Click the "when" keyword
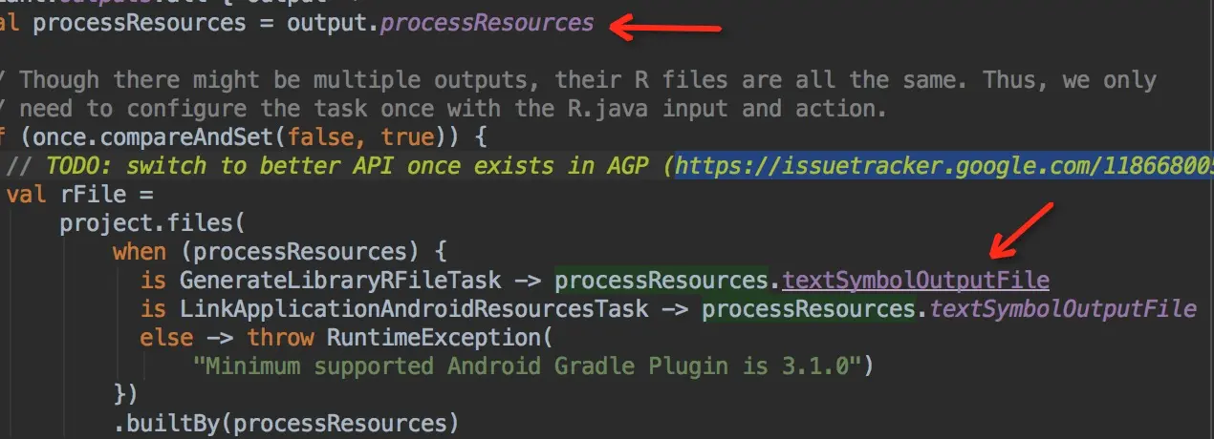Screen dimensions: 1214x439 tap(138, 252)
